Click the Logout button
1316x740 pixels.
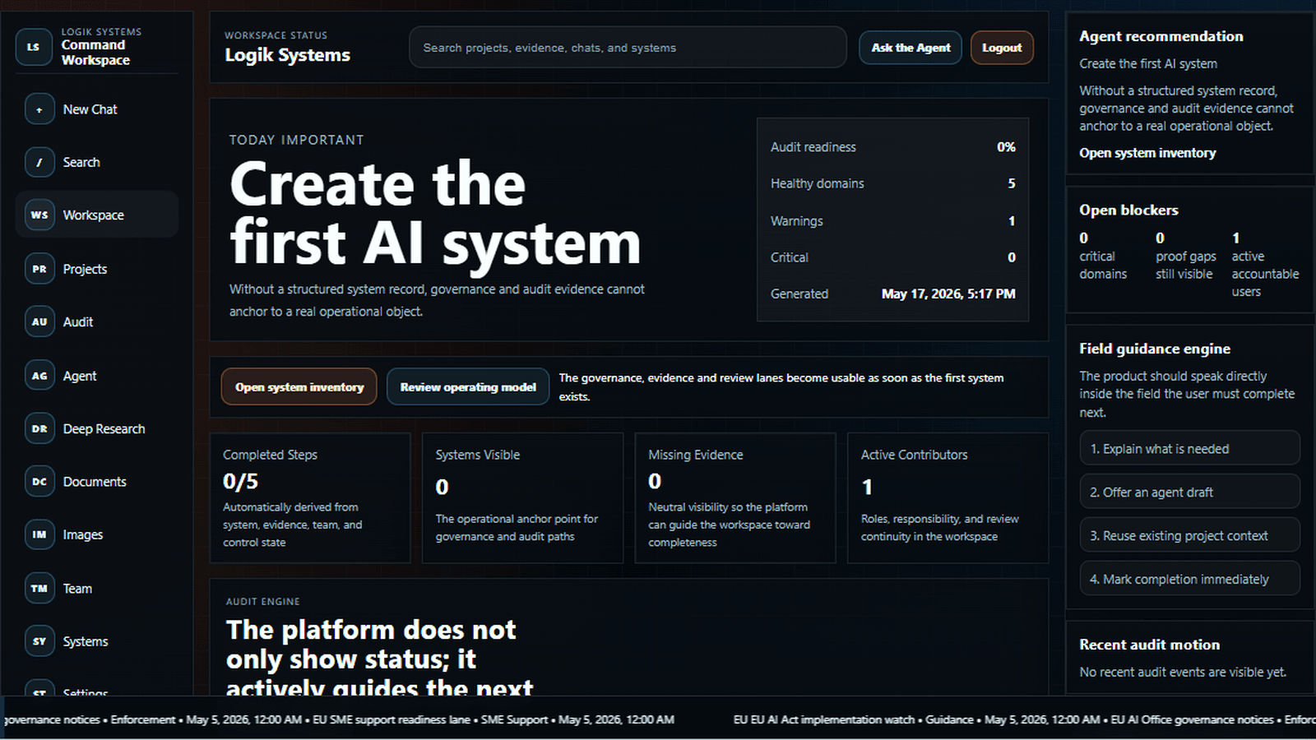(1002, 48)
